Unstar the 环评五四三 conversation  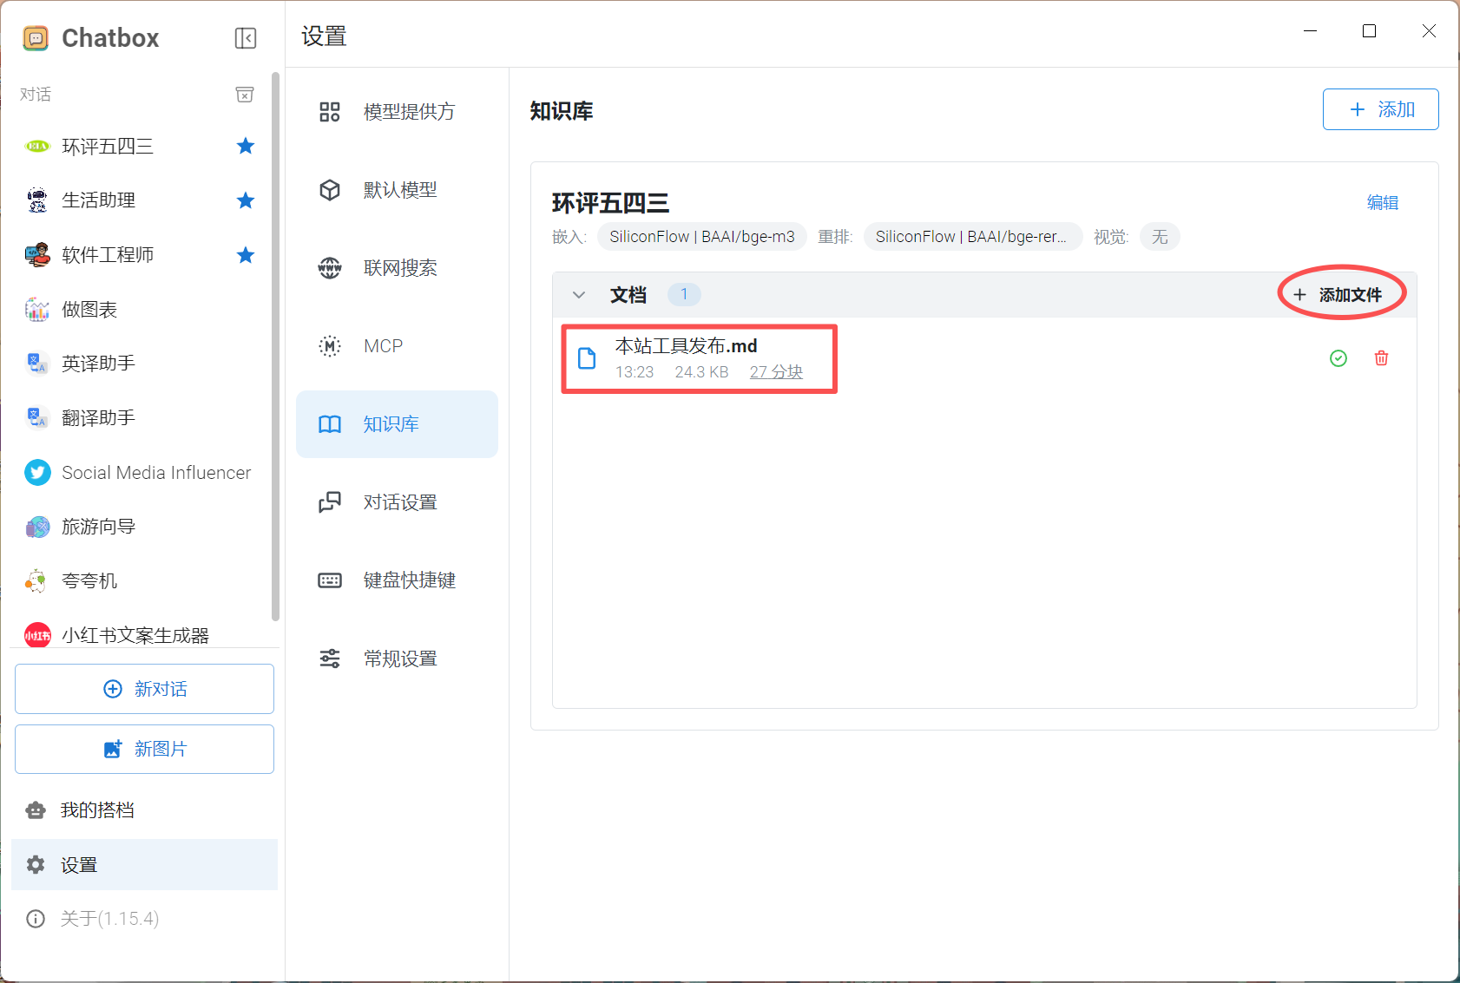pyautogui.click(x=246, y=146)
